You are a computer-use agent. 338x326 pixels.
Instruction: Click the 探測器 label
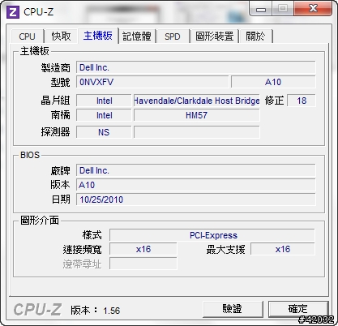(x=56, y=132)
